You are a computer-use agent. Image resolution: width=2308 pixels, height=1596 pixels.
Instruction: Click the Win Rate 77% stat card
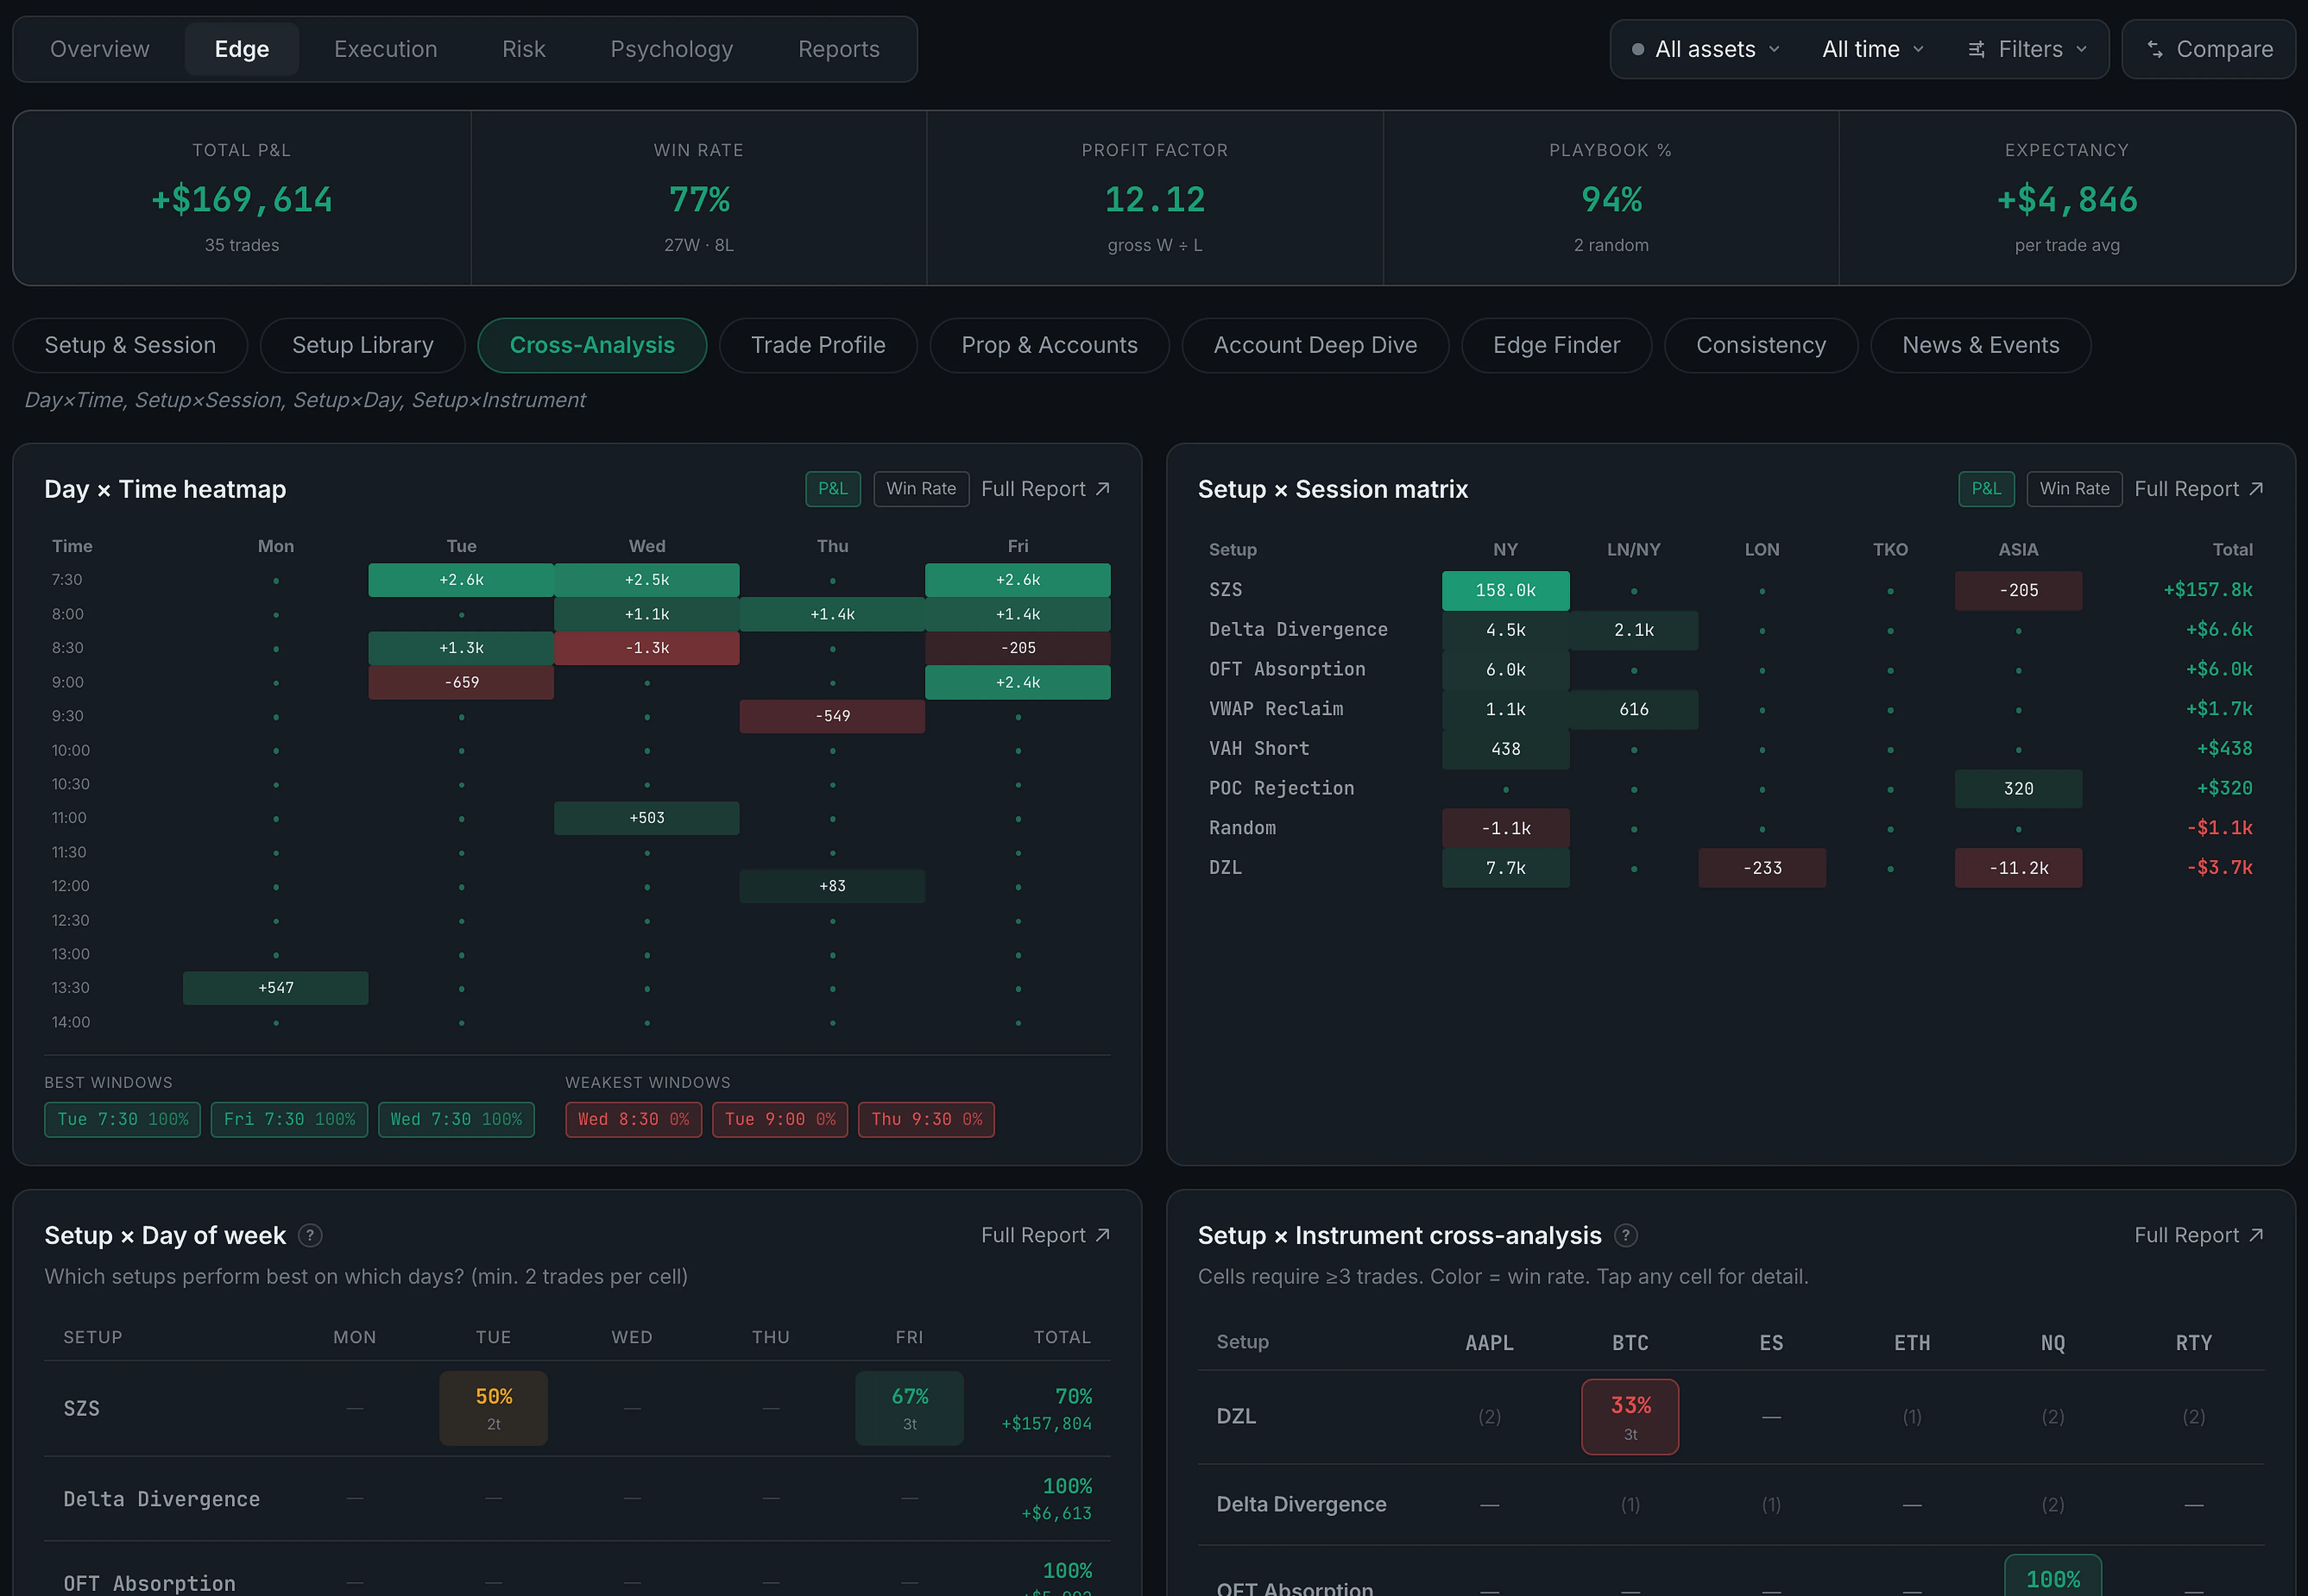point(698,198)
